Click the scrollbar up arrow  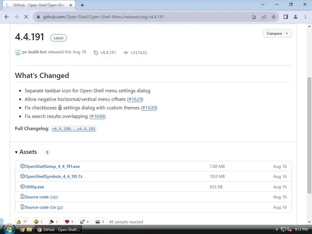(309, 26)
